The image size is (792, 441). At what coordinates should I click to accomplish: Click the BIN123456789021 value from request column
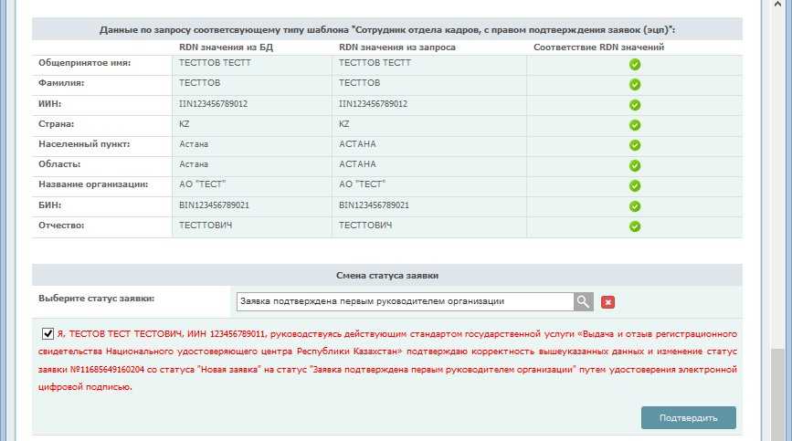pyautogui.click(x=374, y=205)
